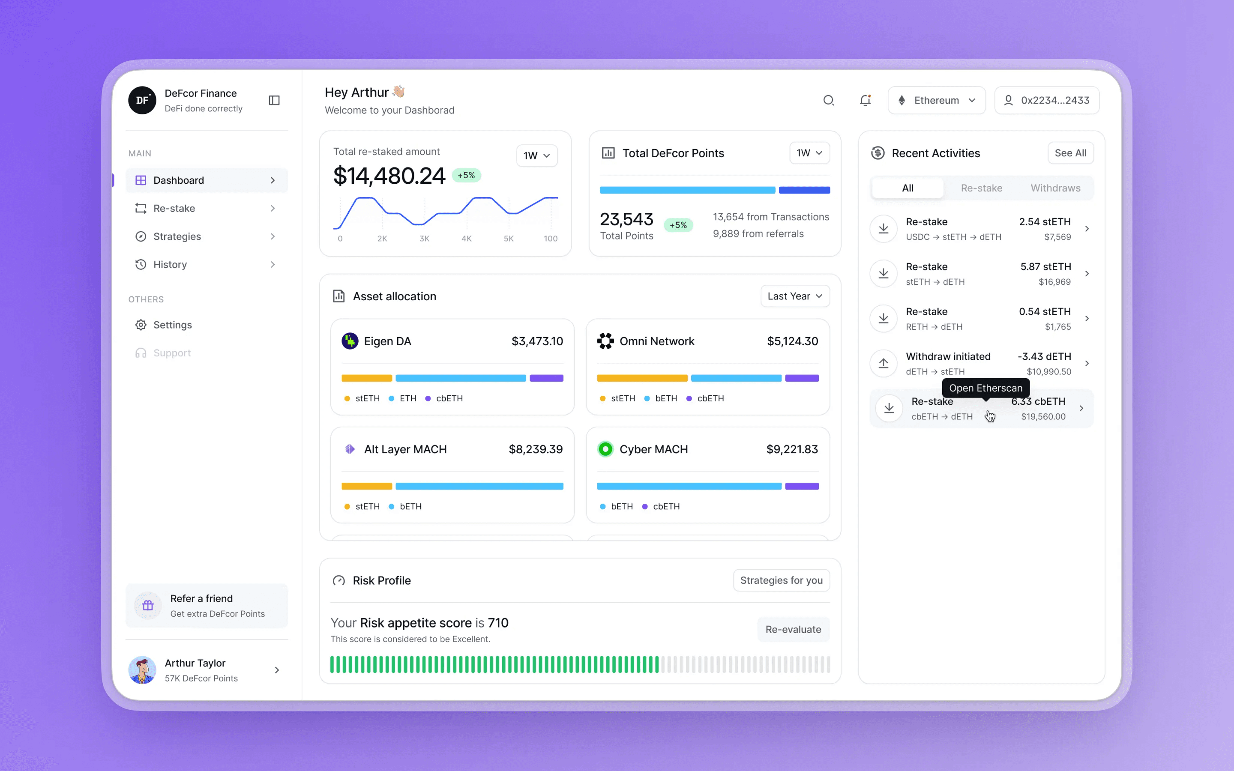This screenshot has height=771, width=1234.
Task: Click the See All button
Action: (1070, 153)
